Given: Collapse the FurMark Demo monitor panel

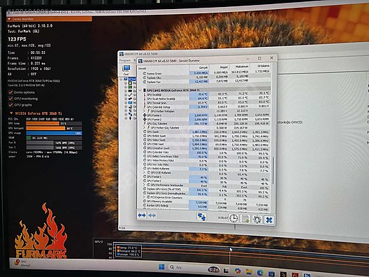Looking at the screenshot, I should (x=9, y=19).
